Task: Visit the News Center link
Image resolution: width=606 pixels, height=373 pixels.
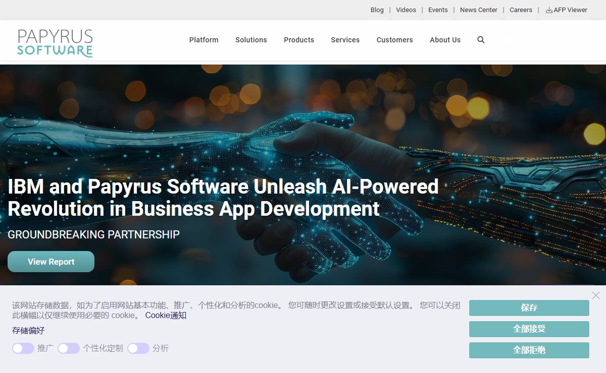Action: pyautogui.click(x=479, y=10)
